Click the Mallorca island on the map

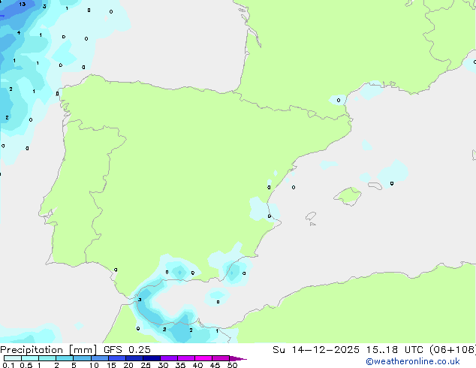coord(348,196)
